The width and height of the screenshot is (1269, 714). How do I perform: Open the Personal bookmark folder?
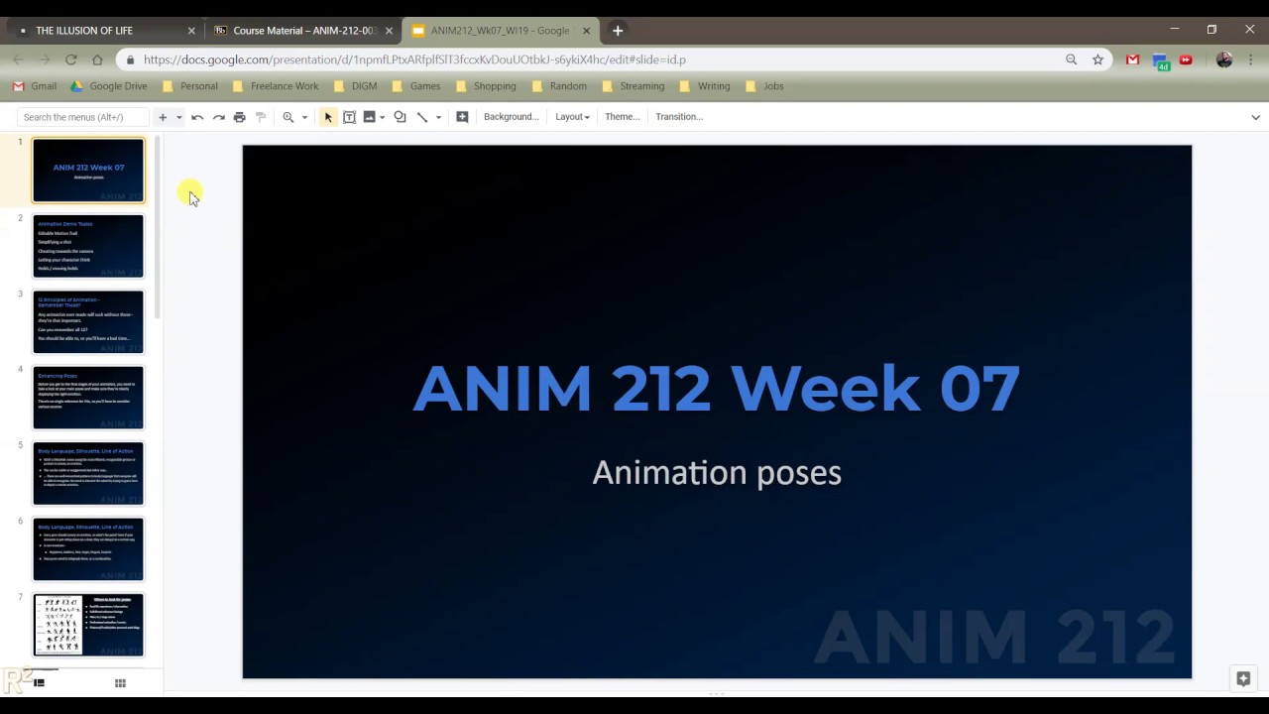point(189,86)
